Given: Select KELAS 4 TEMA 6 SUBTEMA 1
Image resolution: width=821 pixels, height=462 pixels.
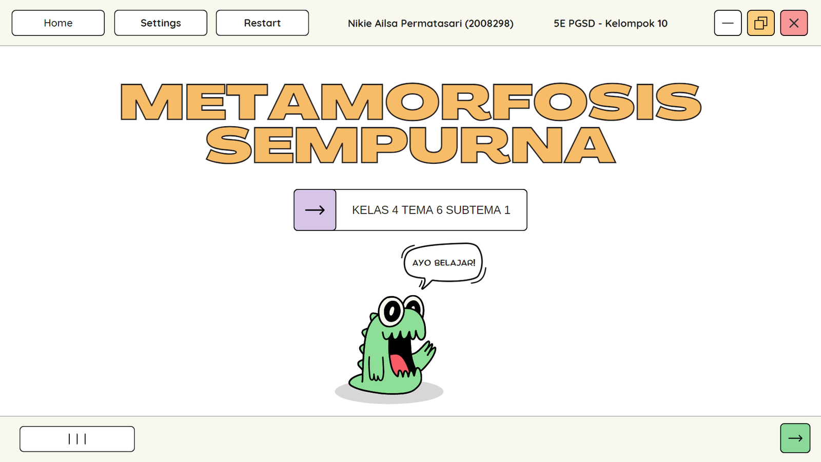Looking at the screenshot, I should pos(431,210).
